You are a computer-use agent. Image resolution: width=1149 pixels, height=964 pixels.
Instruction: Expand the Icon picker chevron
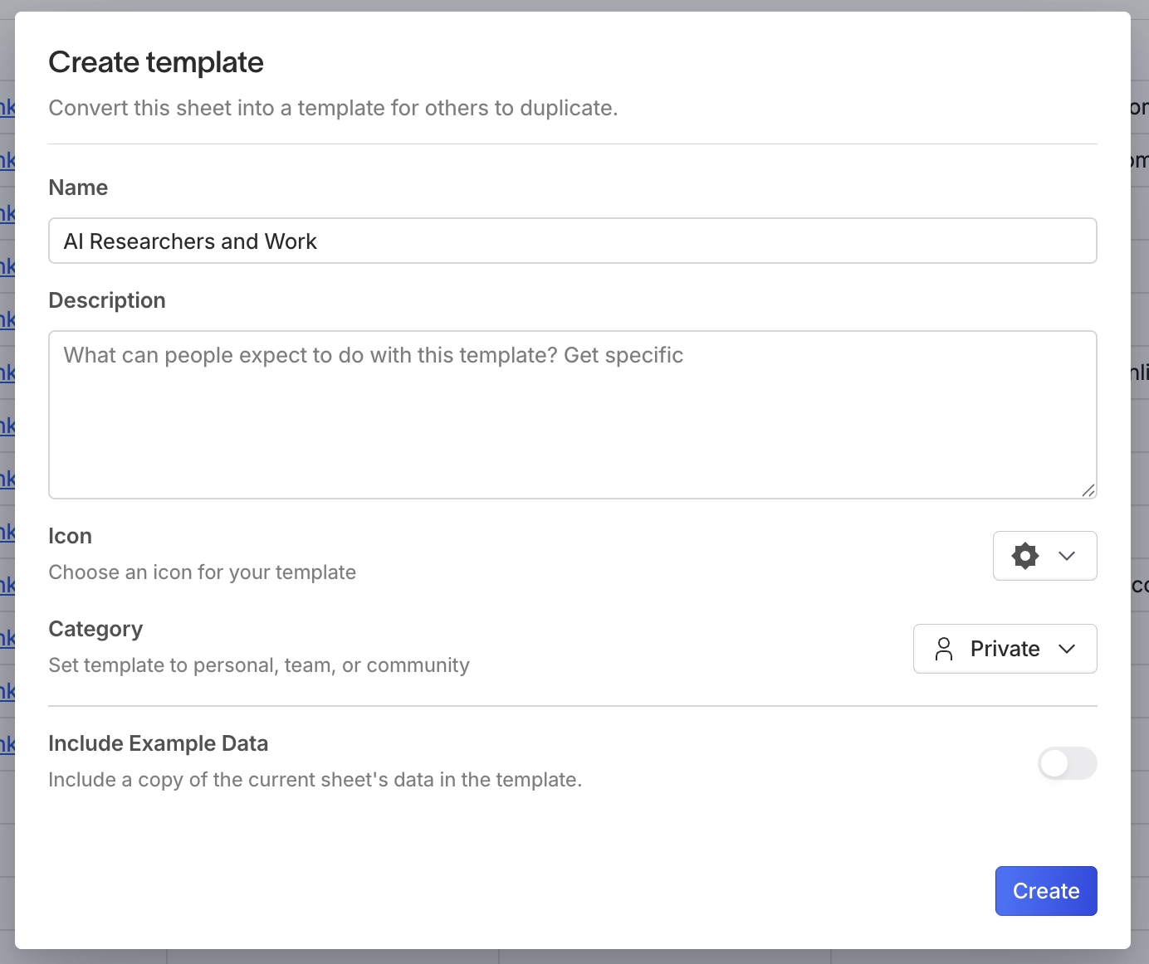tap(1067, 556)
